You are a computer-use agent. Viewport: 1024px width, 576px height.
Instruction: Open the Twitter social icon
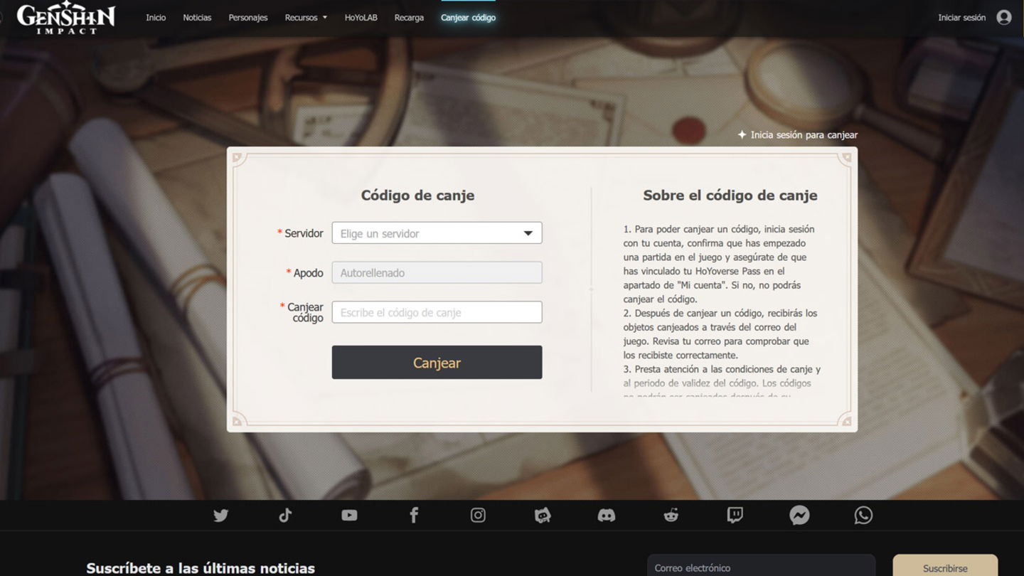pos(220,516)
